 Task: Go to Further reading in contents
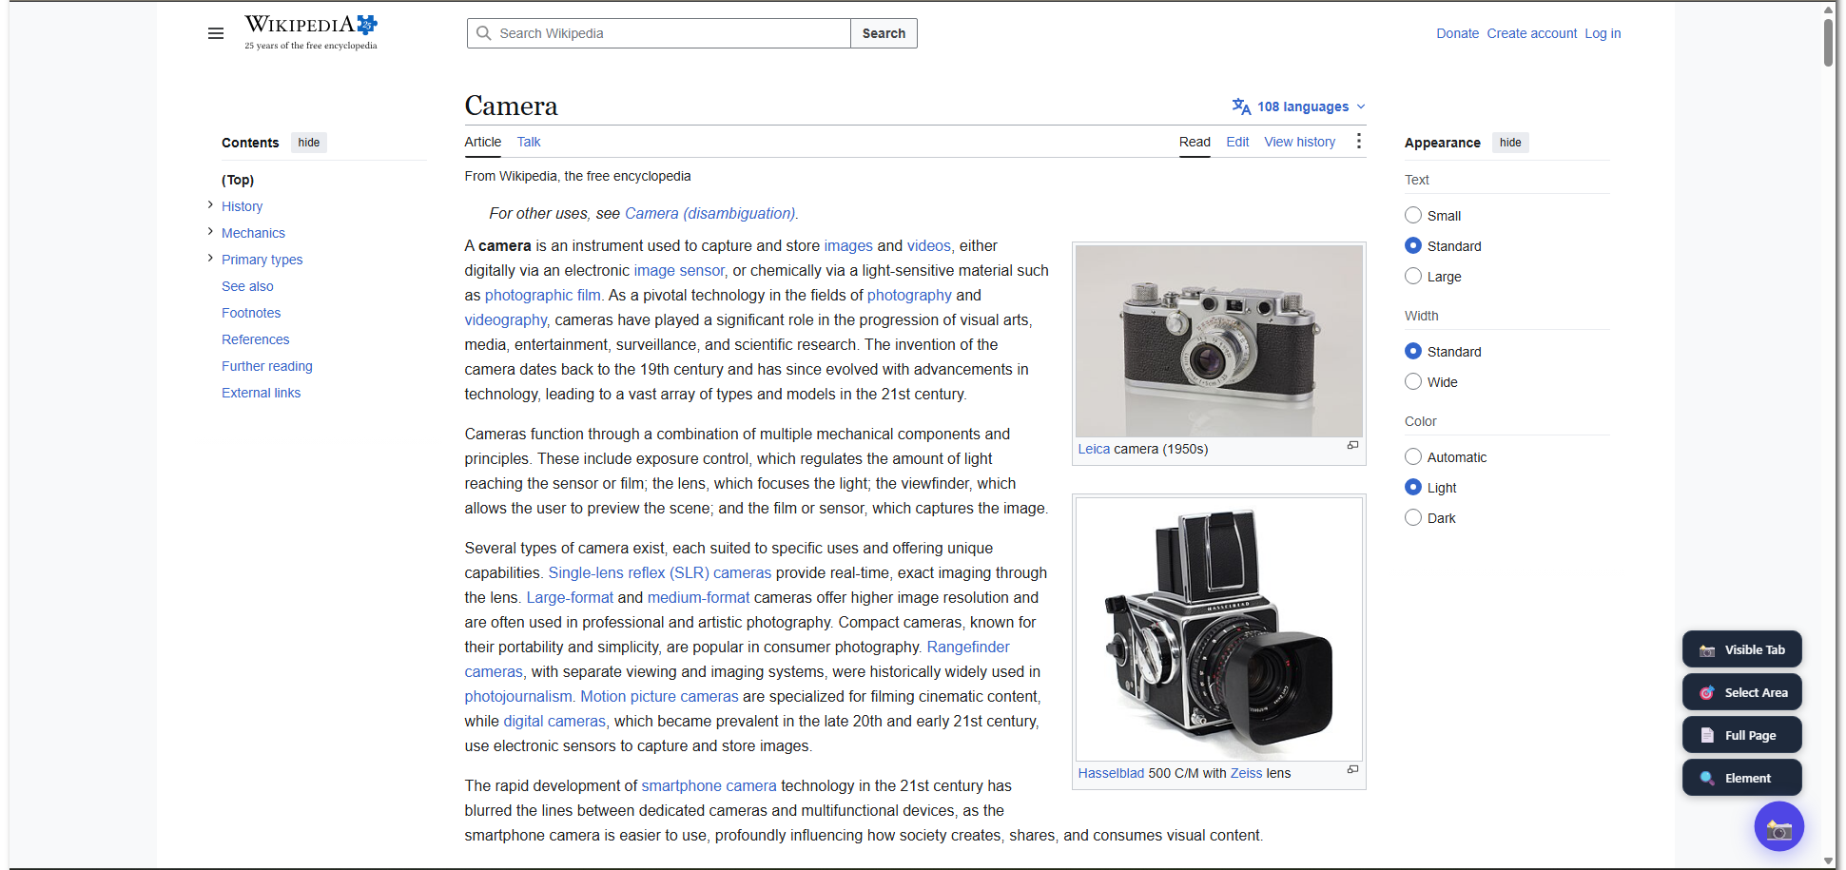coord(267,366)
